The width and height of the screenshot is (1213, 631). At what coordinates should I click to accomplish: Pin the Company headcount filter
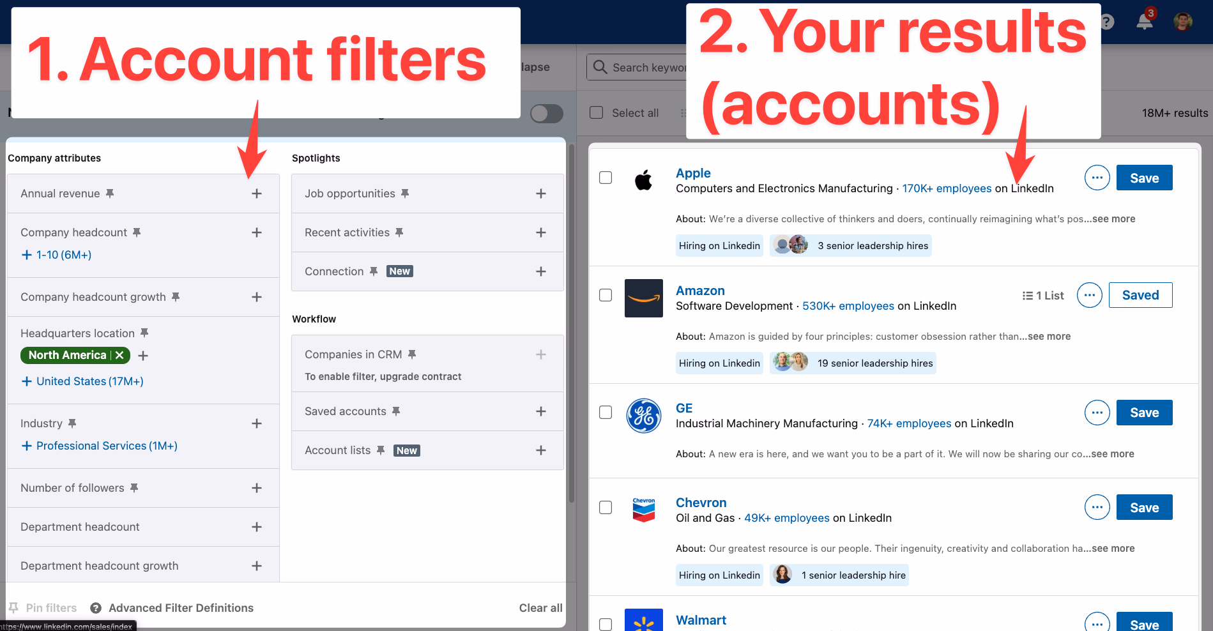point(137,232)
